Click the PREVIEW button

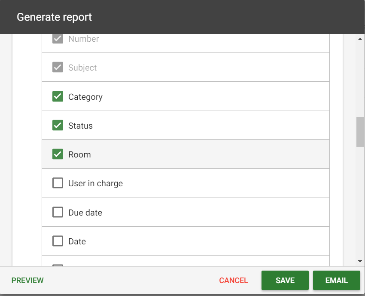(27, 281)
